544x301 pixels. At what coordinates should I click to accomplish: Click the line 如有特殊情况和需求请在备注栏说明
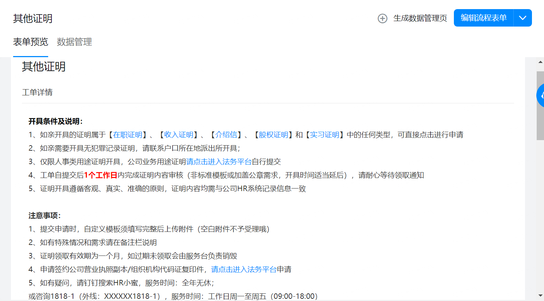[93, 242]
